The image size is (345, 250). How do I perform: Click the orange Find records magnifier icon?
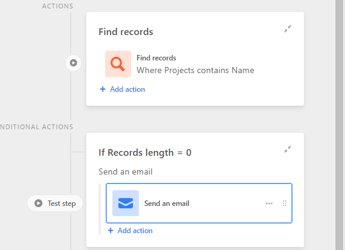coord(118,64)
